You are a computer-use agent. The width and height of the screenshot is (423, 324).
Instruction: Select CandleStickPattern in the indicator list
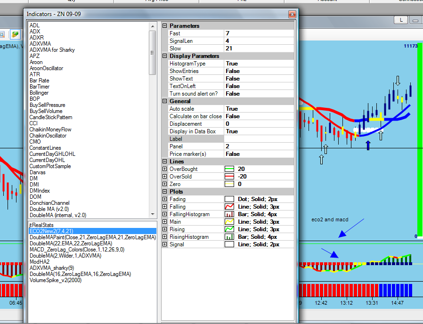click(x=51, y=117)
